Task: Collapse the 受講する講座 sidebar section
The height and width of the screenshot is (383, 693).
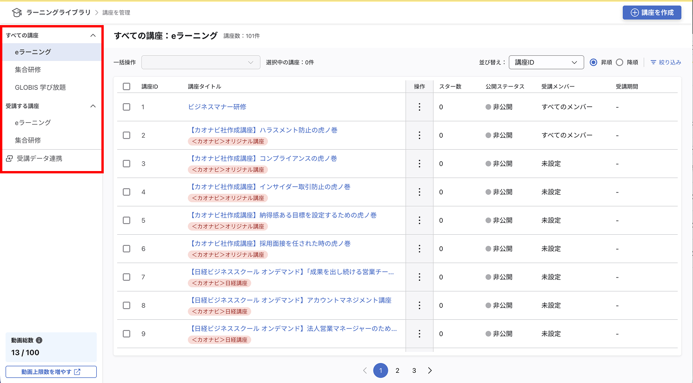Action: tap(93, 106)
